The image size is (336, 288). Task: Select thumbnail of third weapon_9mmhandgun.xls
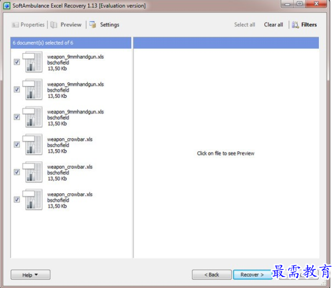[33, 117]
